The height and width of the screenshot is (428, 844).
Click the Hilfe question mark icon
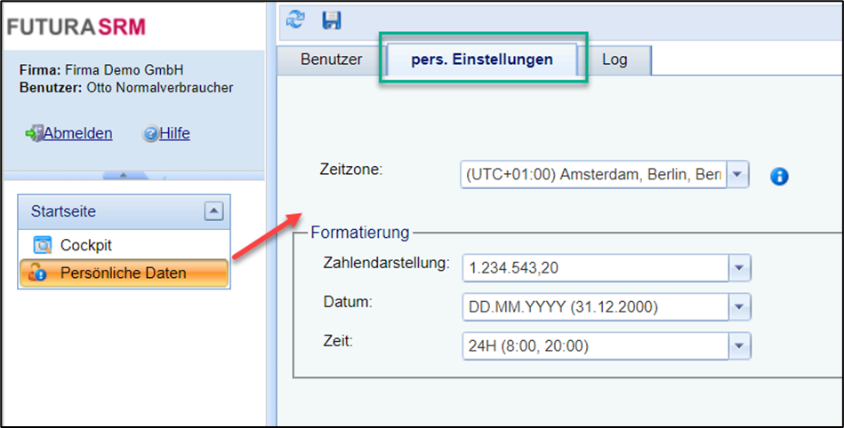point(150,134)
